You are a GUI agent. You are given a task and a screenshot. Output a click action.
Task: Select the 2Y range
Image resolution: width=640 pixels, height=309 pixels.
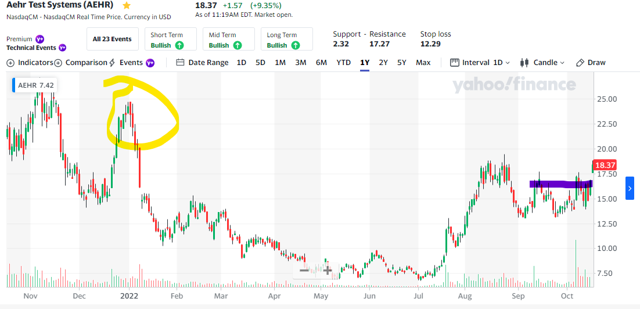(383, 63)
